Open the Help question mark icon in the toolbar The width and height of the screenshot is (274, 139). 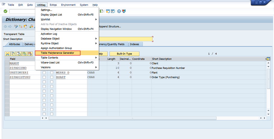click(x=119, y=11)
